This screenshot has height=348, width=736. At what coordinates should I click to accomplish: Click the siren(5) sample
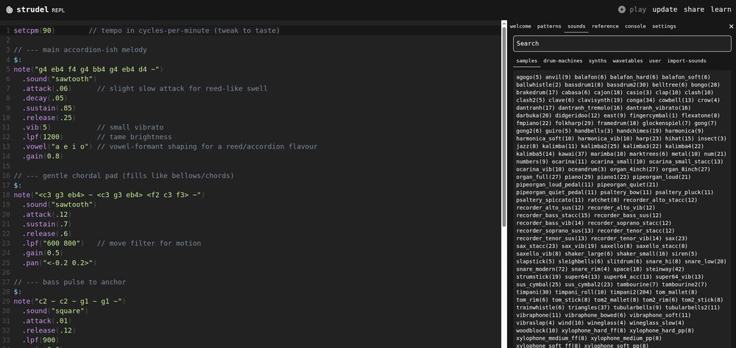(684, 254)
